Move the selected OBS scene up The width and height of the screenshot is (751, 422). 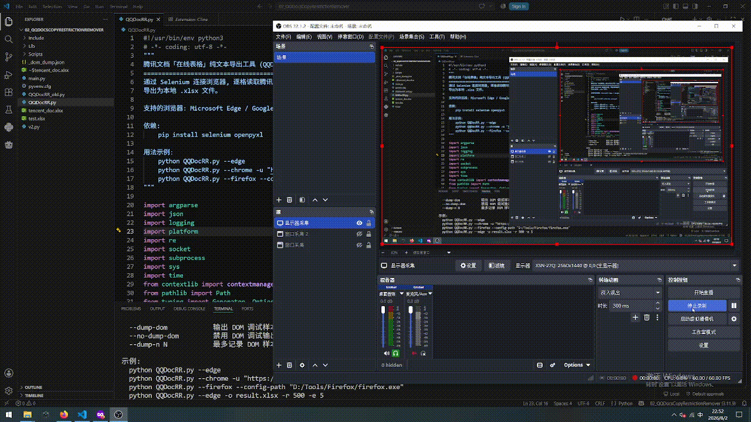tap(315, 200)
